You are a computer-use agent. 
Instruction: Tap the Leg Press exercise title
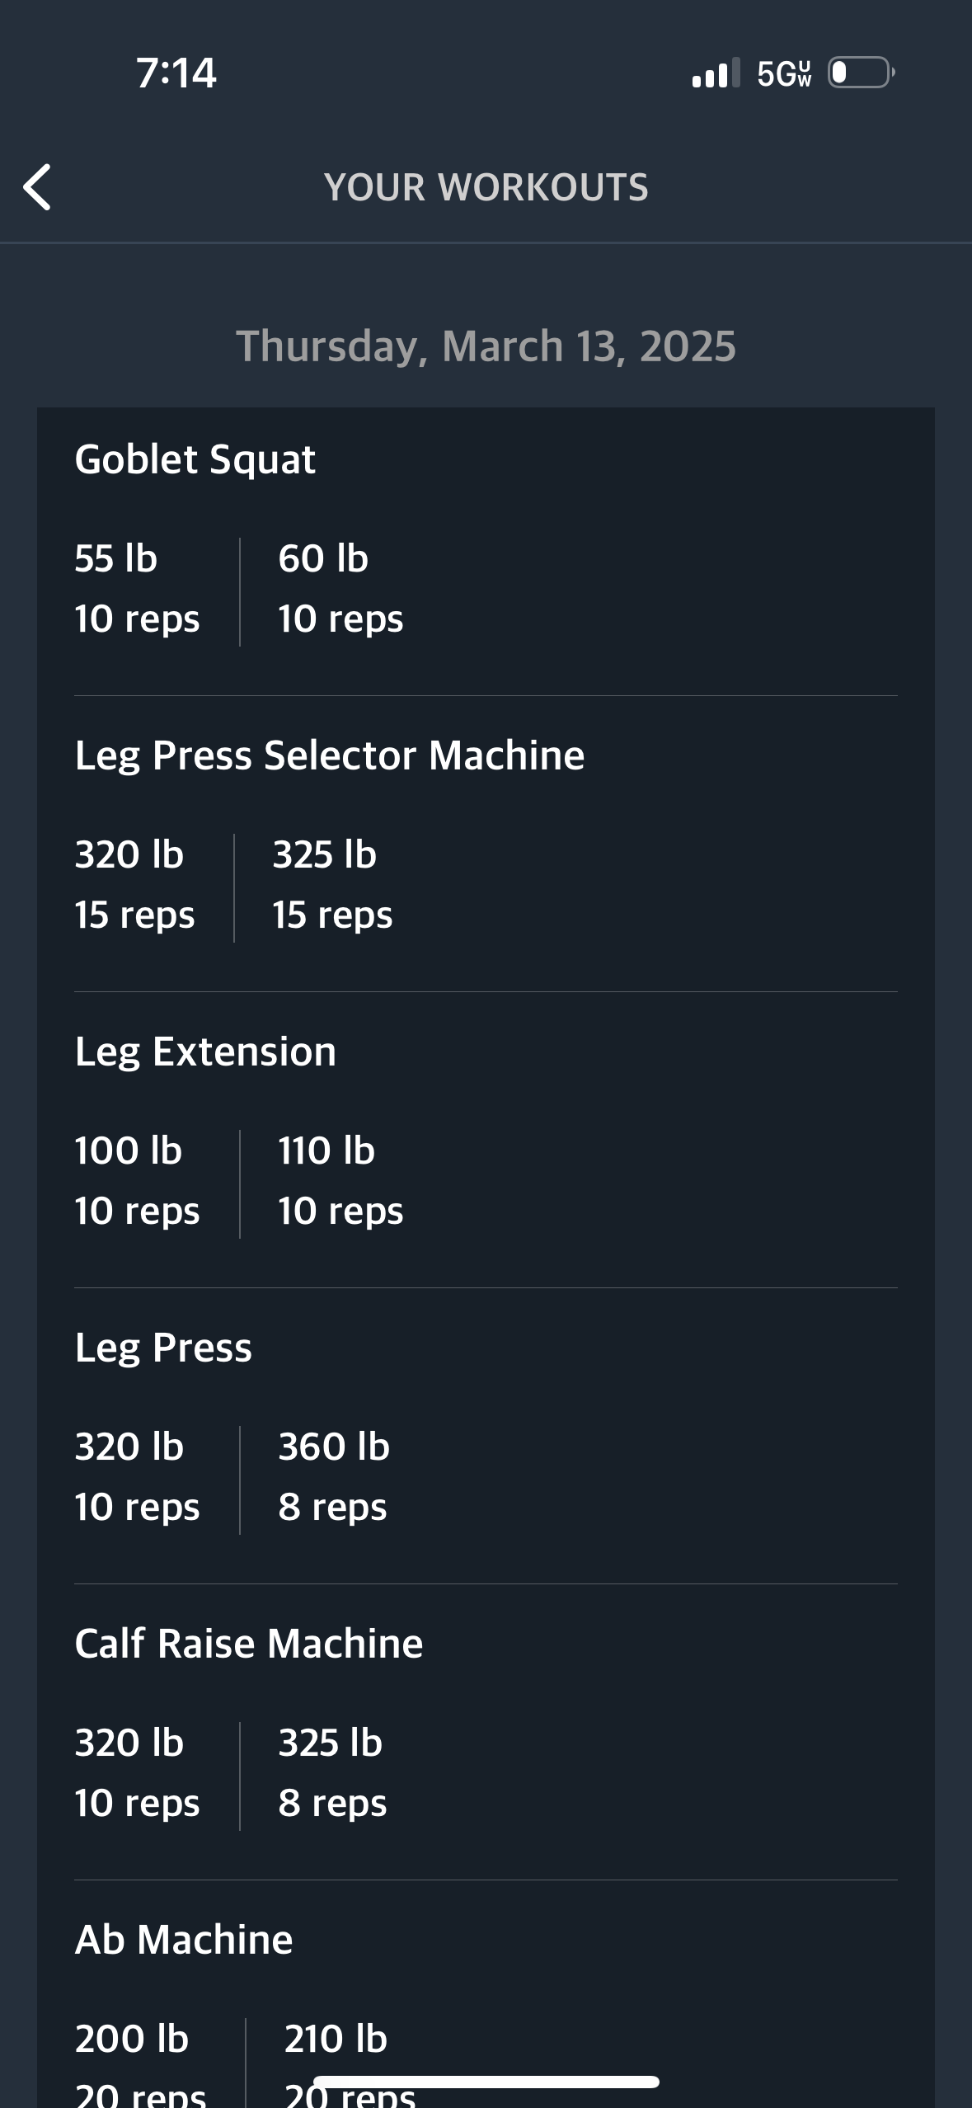click(163, 1348)
